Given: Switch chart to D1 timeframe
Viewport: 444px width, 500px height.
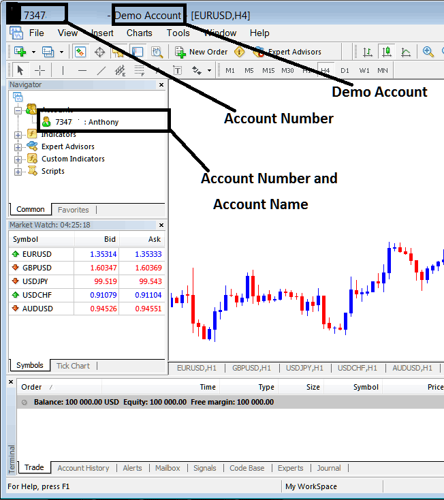Looking at the screenshot, I should (345, 70).
